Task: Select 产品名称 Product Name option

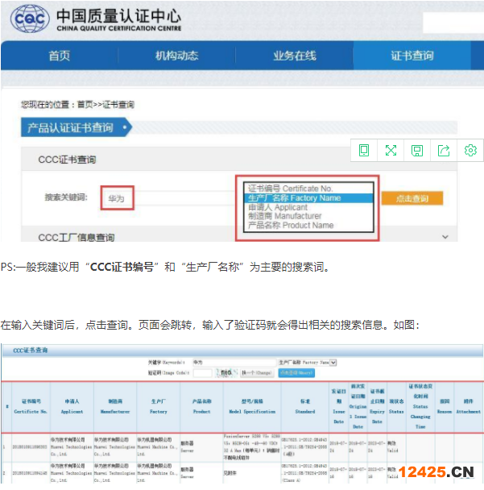Action: pos(308,225)
